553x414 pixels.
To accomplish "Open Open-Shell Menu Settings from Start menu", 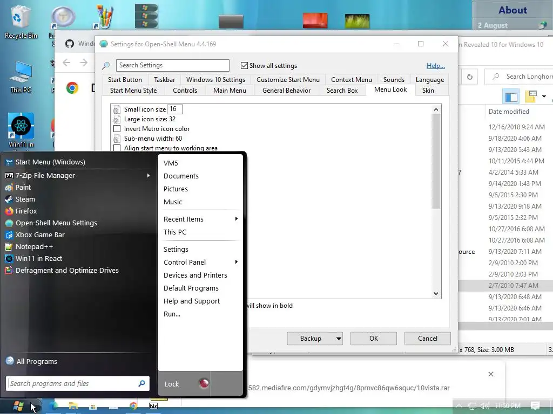I will point(78,223).
